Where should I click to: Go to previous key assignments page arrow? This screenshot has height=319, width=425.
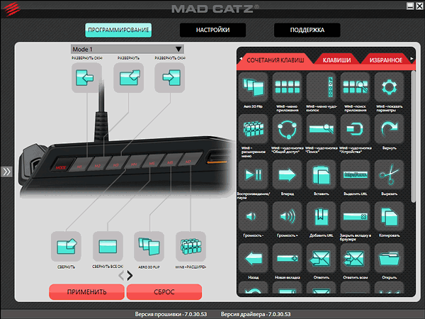(x=121, y=276)
